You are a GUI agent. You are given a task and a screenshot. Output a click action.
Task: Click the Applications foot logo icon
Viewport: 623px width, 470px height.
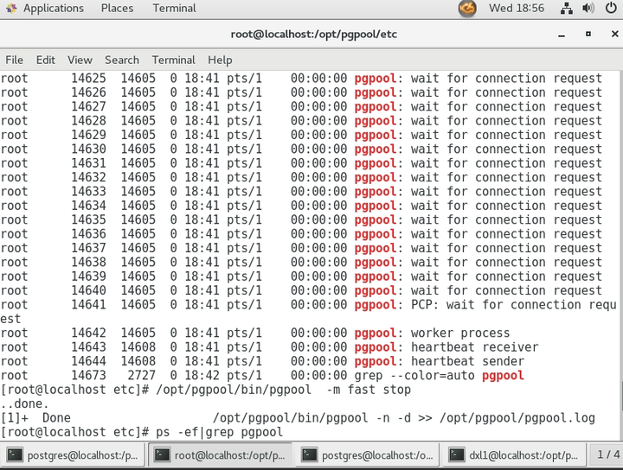(11, 9)
